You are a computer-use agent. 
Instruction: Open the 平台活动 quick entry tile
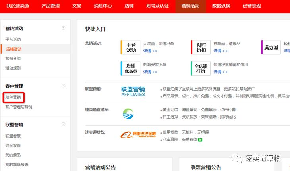point(130,47)
